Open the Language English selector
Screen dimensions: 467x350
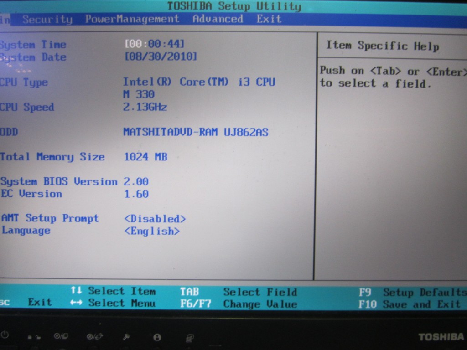152,231
